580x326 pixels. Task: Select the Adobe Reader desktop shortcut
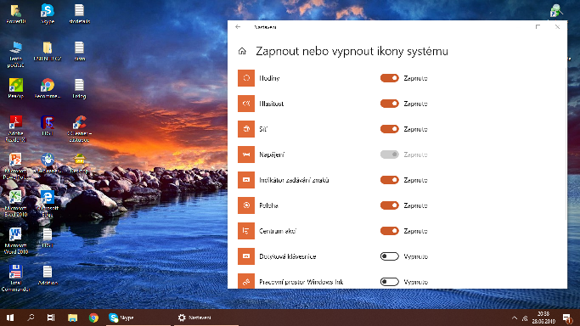pos(15,129)
